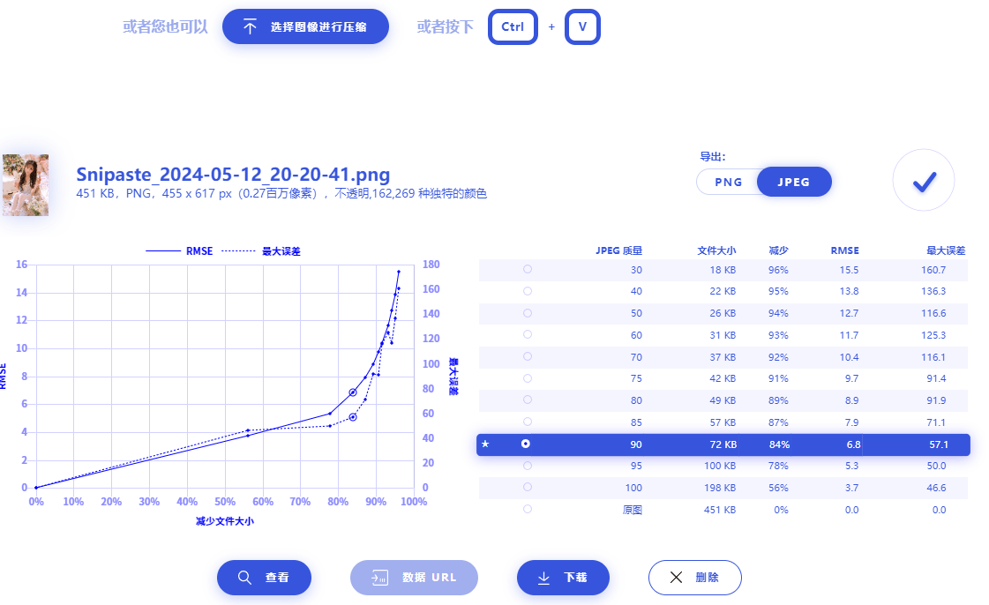
Task: Click the upload arrow icon on the compress button
Action: click(248, 26)
